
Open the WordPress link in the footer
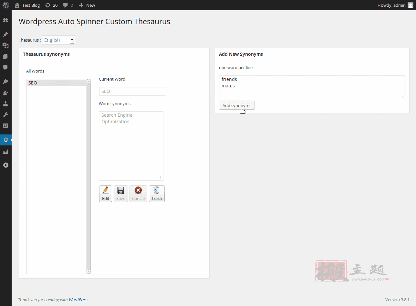coord(78,300)
